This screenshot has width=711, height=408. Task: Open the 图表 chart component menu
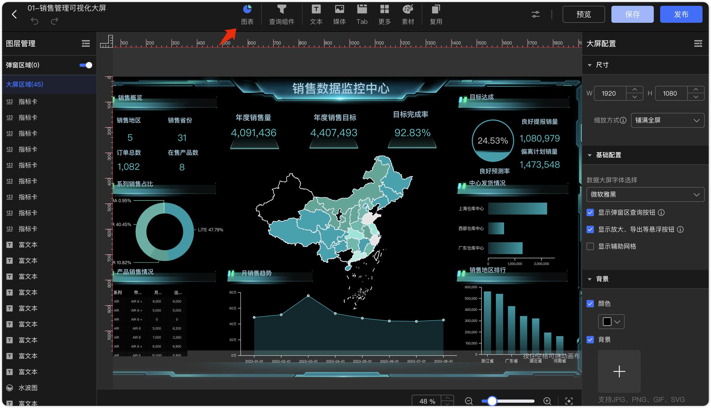point(247,15)
